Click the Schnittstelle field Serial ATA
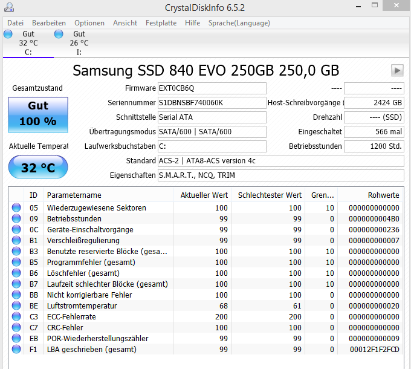Screen dimensions: 411x369 pos(212,117)
